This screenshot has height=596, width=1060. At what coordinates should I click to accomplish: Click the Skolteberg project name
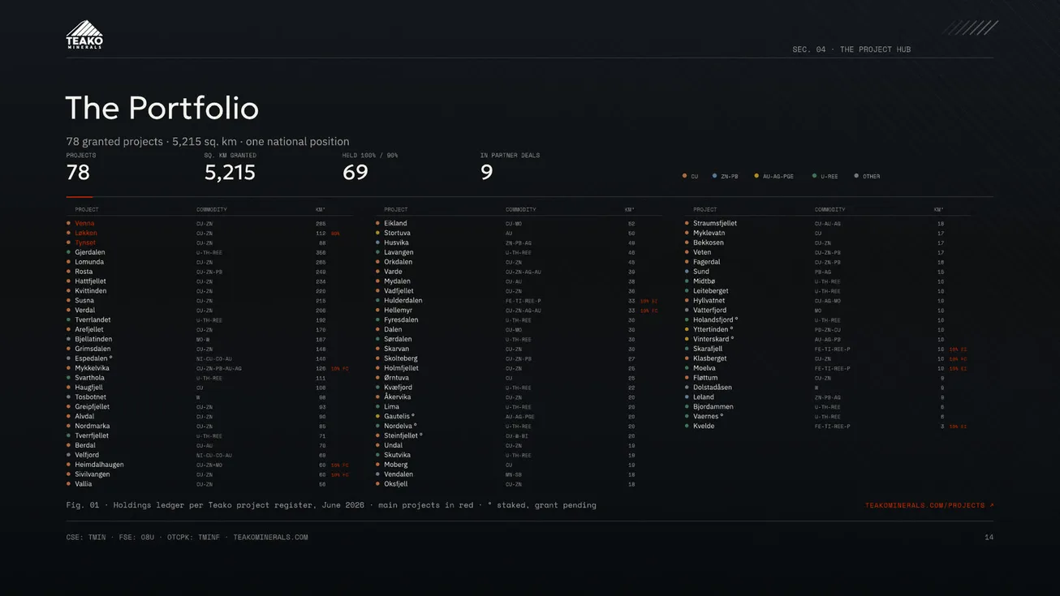click(x=401, y=358)
